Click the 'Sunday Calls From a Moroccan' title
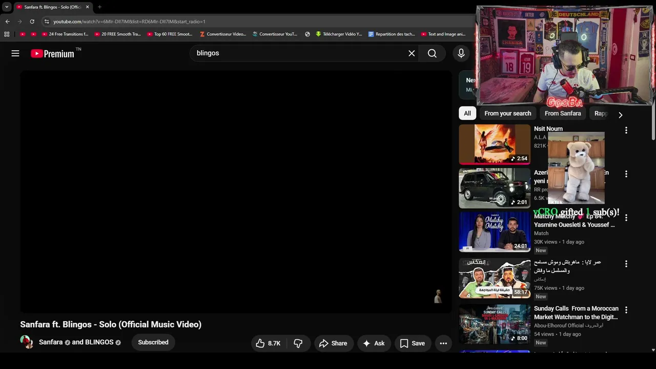 pyautogui.click(x=576, y=313)
